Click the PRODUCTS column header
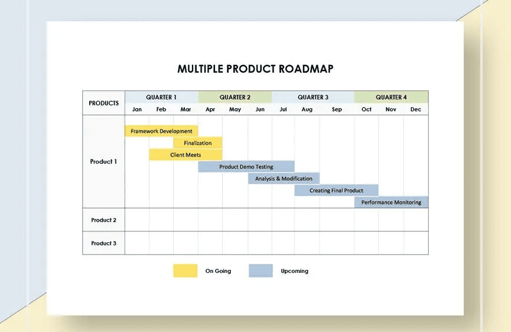The image size is (511, 332). click(x=103, y=103)
